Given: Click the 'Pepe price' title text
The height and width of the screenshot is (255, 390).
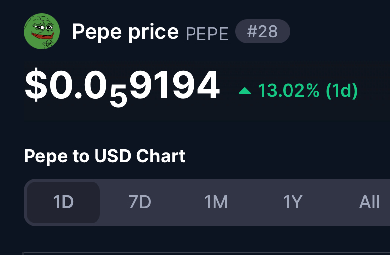Looking at the screenshot, I should point(125,32).
